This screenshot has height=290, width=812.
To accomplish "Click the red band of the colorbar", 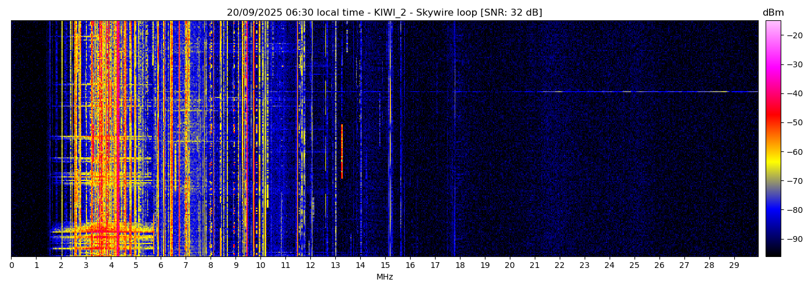I will (x=773, y=116).
